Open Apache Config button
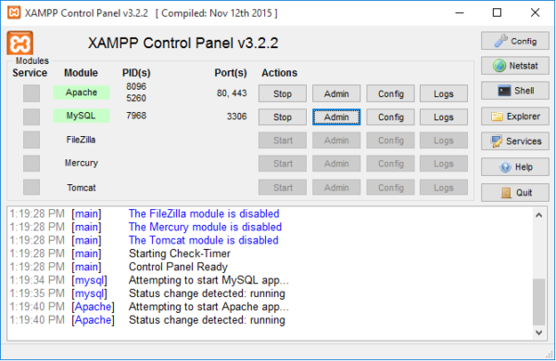This screenshot has width=556, height=361. coord(390,93)
